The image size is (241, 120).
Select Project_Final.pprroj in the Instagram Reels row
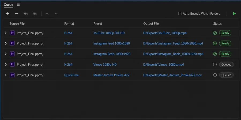click(30, 54)
